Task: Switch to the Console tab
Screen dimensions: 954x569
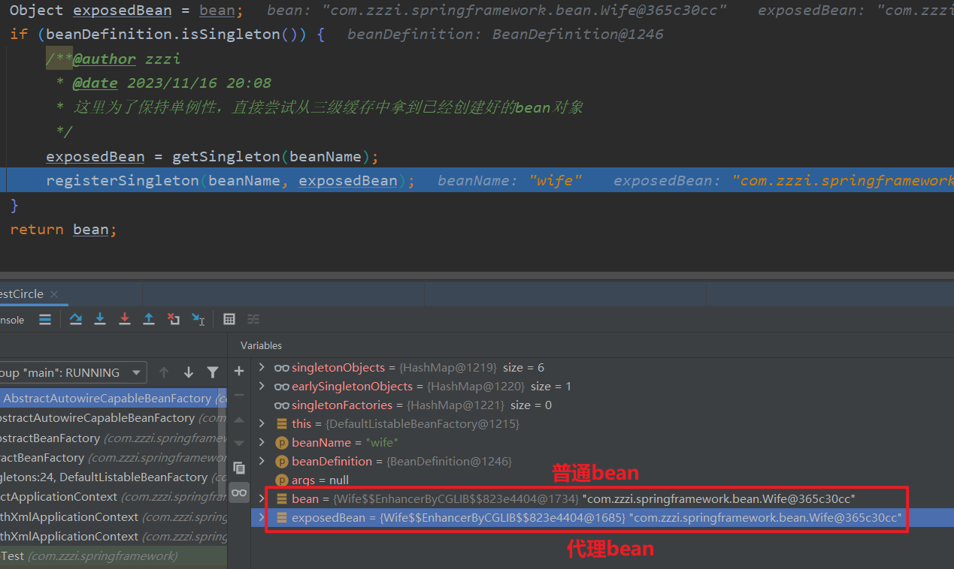Action: pyautogui.click(x=11, y=320)
